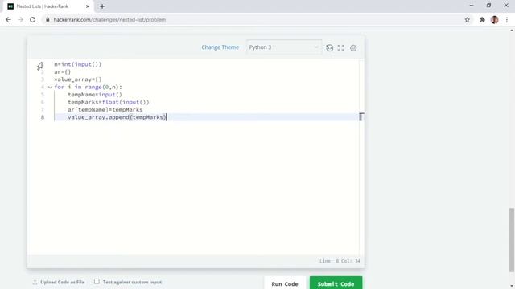Reload the HackerRank page

pyautogui.click(x=32, y=19)
